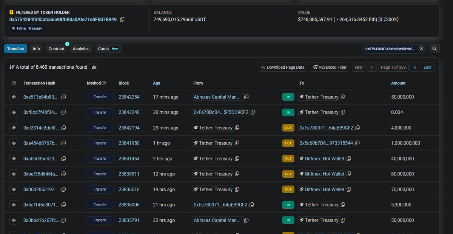Toggle quick view eye for transaction 0xe513e84b83
This screenshot has width=453, height=234.
coord(14,97)
